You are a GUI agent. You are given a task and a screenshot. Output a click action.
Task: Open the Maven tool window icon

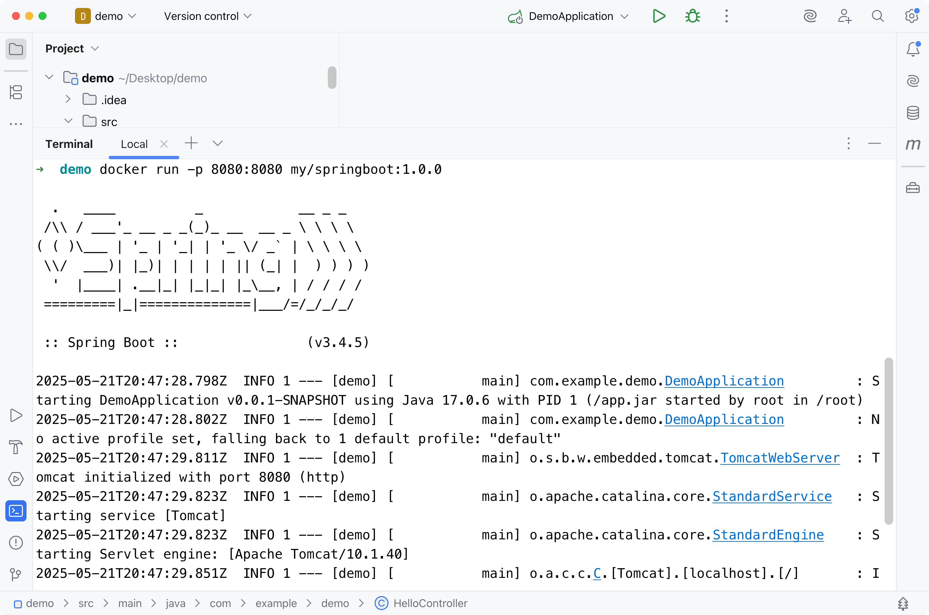click(x=913, y=145)
